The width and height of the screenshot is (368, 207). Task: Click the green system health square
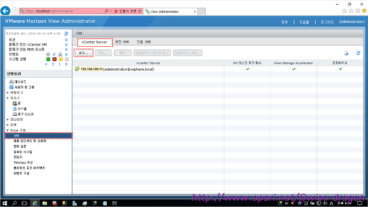click(48, 59)
